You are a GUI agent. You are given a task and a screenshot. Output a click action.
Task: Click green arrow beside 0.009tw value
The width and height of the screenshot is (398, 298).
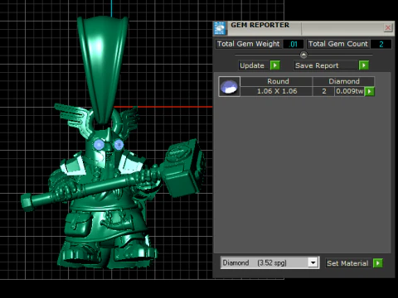(x=370, y=91)
